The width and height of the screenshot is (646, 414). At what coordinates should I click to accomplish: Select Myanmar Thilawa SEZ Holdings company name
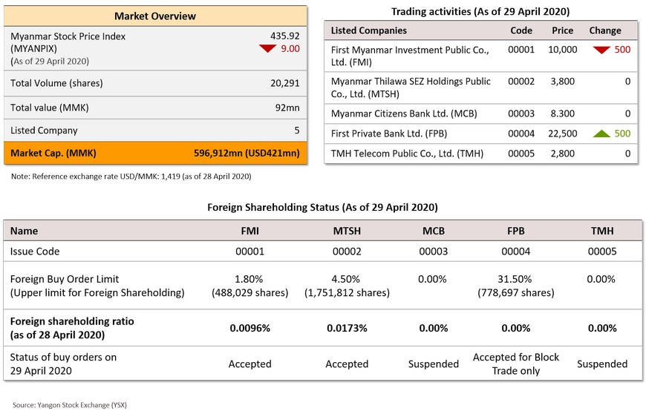click(x=411, y=88)
